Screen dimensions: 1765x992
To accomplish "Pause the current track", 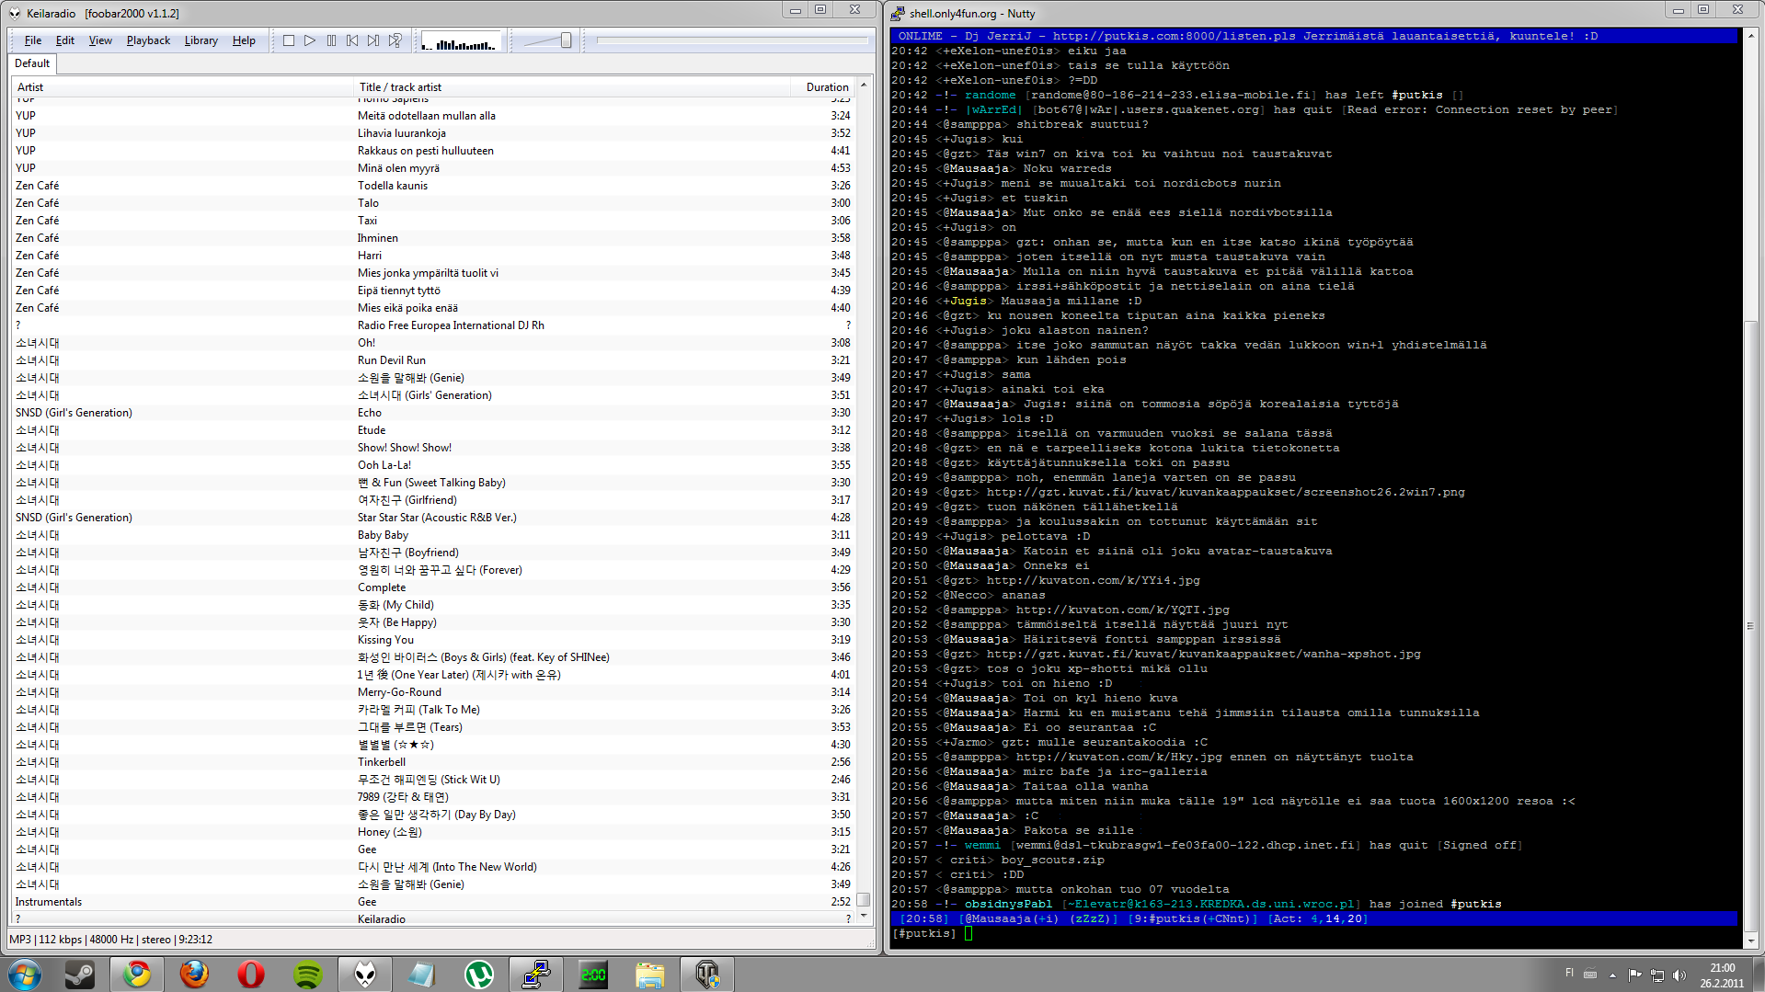I will coord(331,40).
